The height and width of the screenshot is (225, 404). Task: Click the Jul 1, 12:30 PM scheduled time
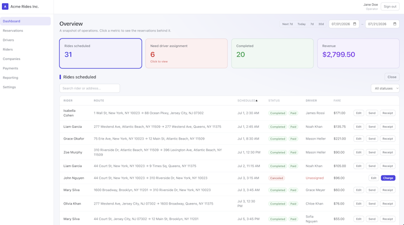[x=249, y=153]
